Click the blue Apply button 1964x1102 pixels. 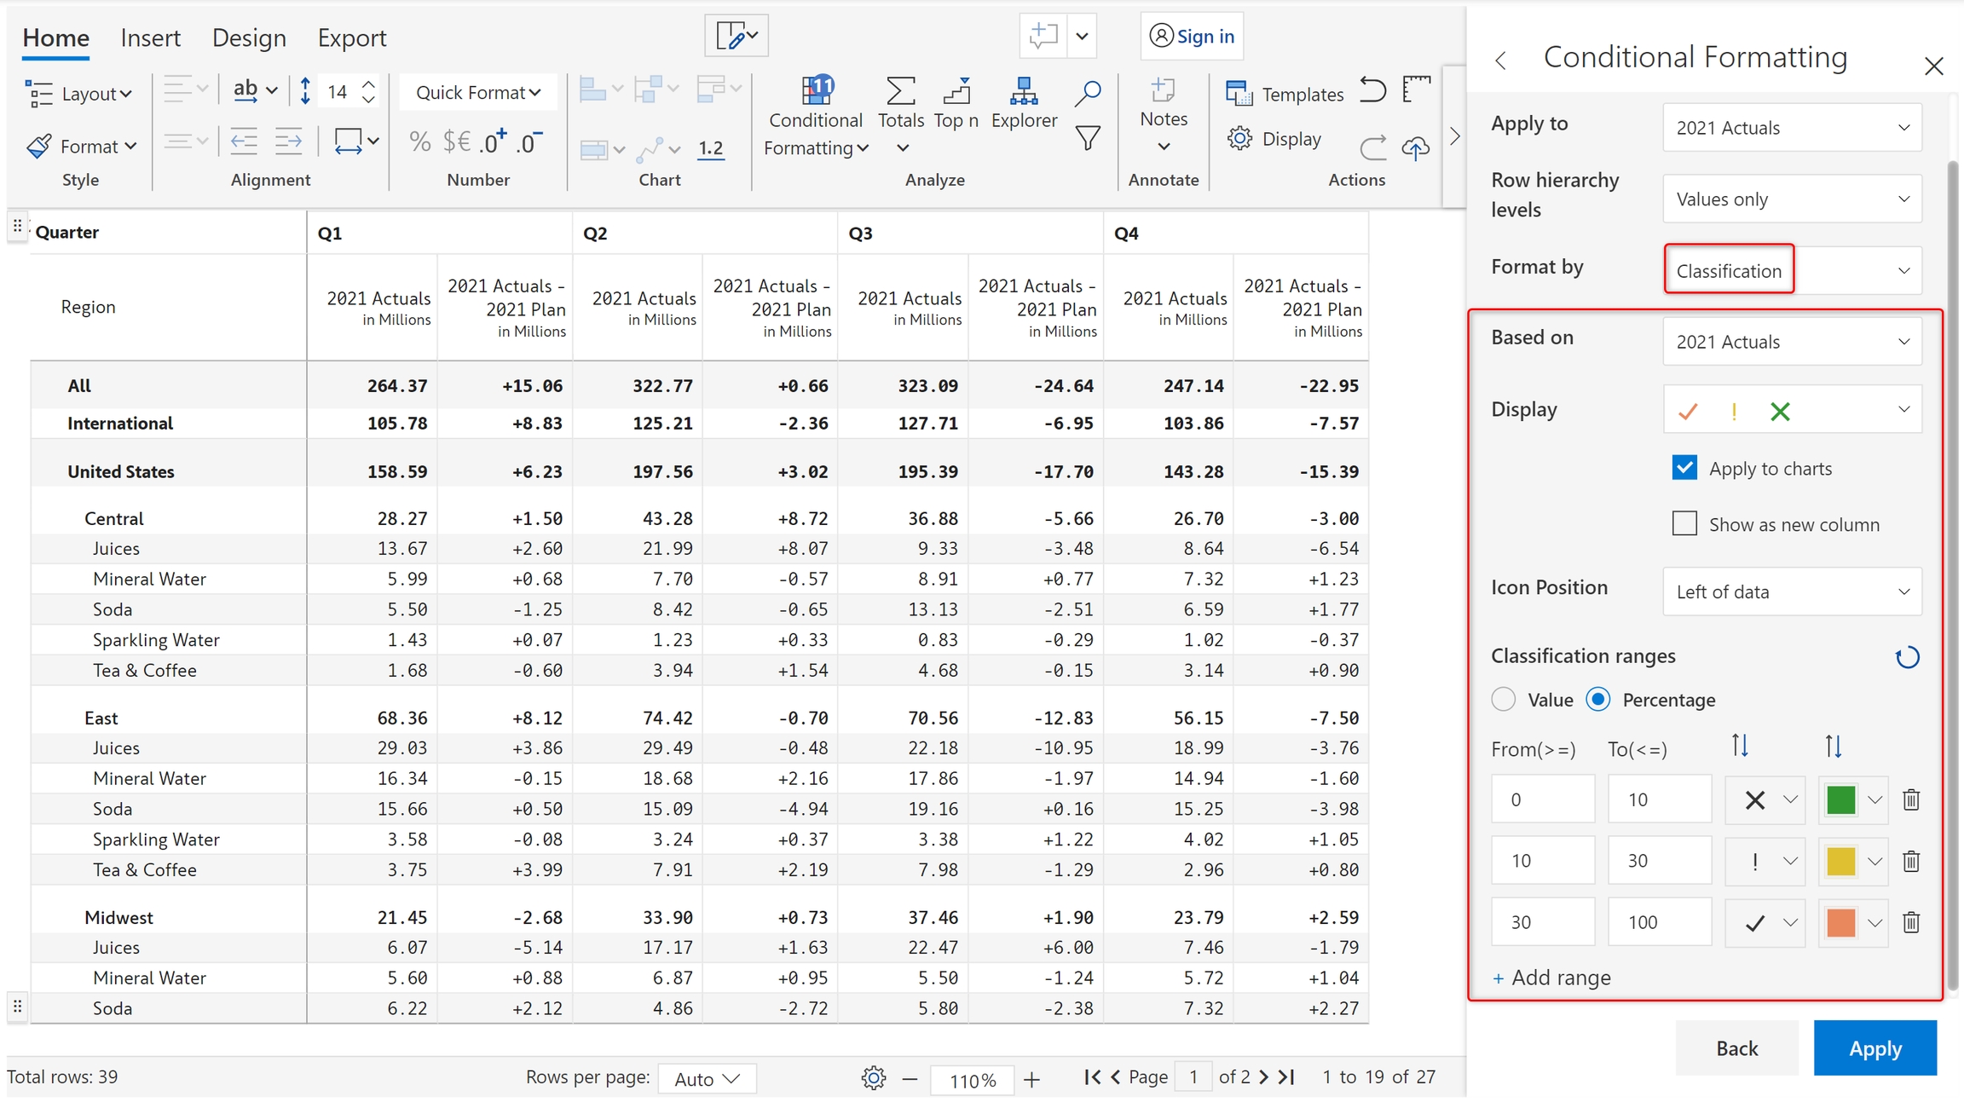[1874, 1048]
